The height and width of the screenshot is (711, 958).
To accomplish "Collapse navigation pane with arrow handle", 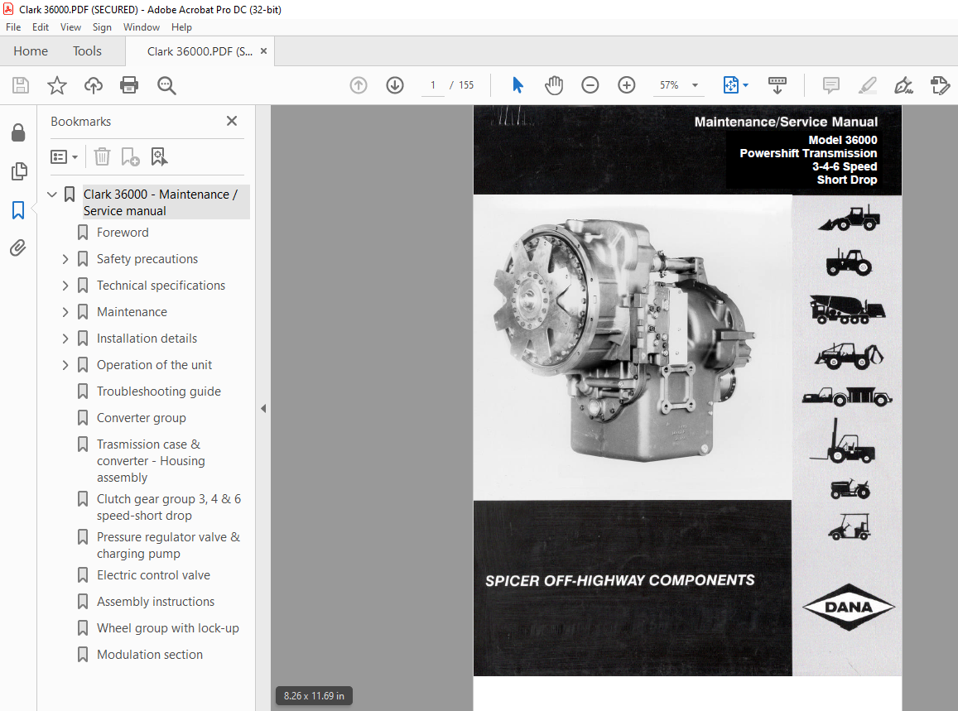I will tap(263, 408).
